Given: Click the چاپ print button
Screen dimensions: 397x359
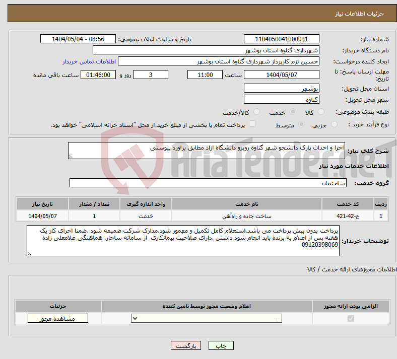Looking at the screenshot, I should 221,345.
